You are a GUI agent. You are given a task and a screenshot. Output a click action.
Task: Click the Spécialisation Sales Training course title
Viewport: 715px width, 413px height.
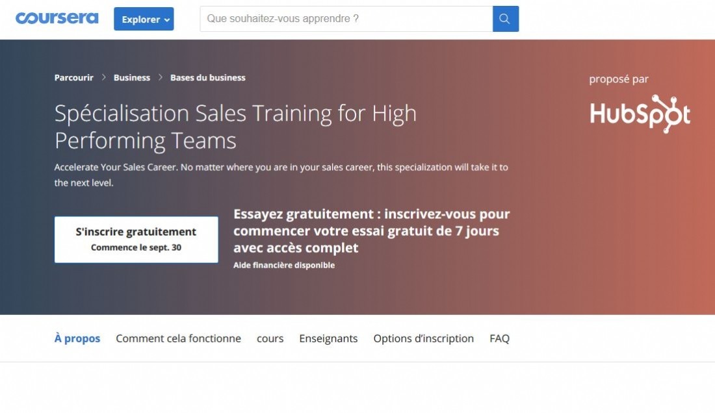[235, 127]
